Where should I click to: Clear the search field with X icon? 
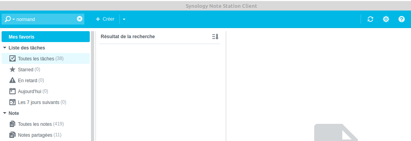coord(79,19)
